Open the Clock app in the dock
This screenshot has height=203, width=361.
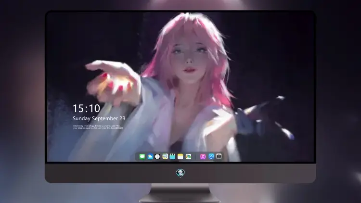click(x=157, y=157)
